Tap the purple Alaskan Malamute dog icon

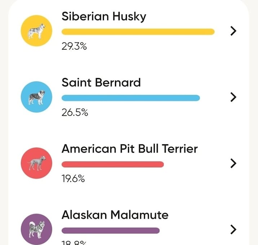36,230
